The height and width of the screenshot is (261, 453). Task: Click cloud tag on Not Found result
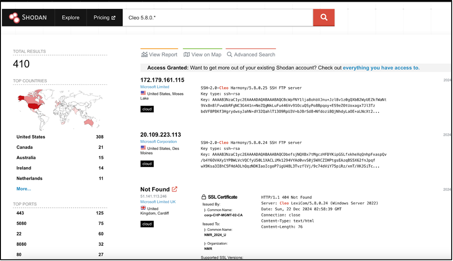(147, 224)
